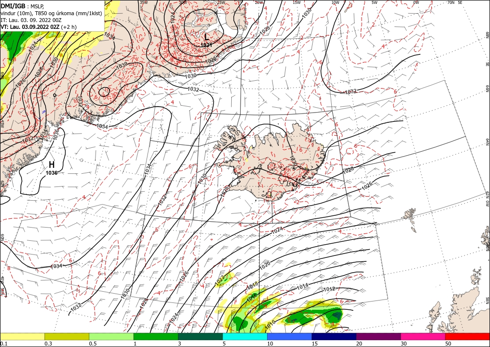Click the 1026 isobar label southeast of Iceland
Image resolution: width=490 pixels, height=347 pixels.
click(x=367, y=186)
